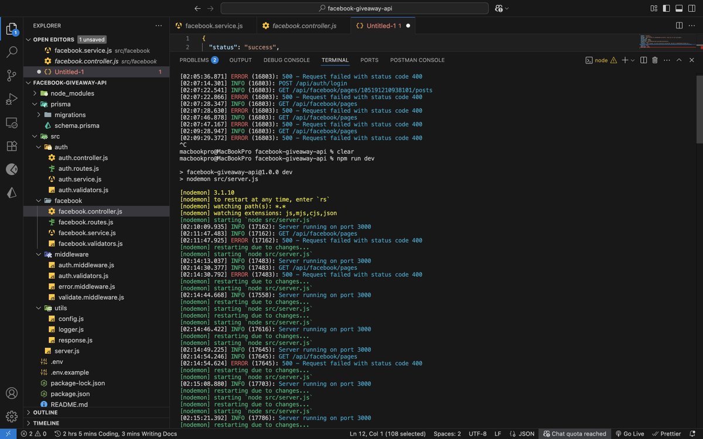Switch to the Ports panel tab
This screenshot has height=439, width=703.
369,60
